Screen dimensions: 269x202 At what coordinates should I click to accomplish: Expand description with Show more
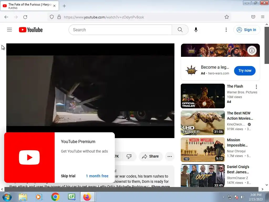pos(161,186)
